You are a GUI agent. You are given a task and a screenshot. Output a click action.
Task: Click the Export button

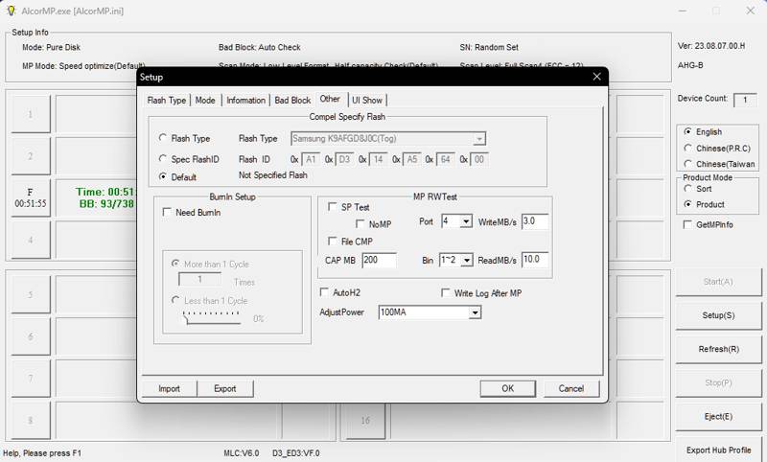pos(225,388)
